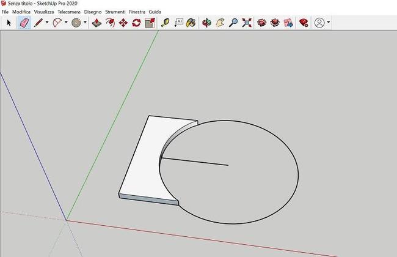Activate the Eraser tool
This screenshot has height=257, width=397.
coord(24,23)
